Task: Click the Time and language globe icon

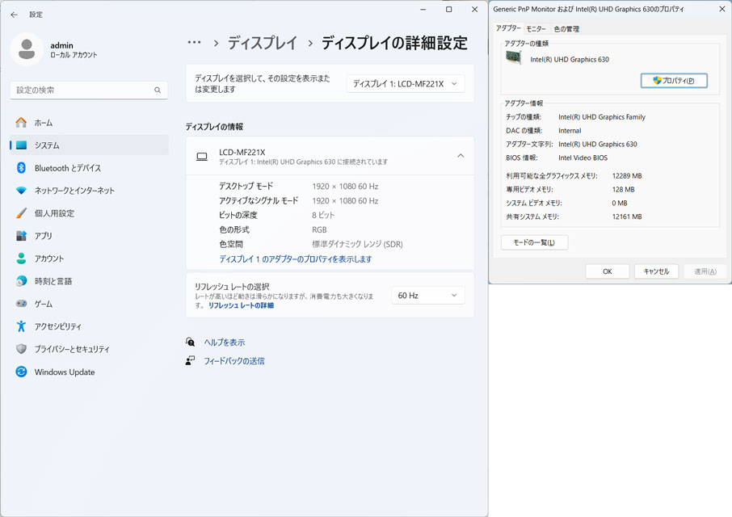Action: [21, 281]
